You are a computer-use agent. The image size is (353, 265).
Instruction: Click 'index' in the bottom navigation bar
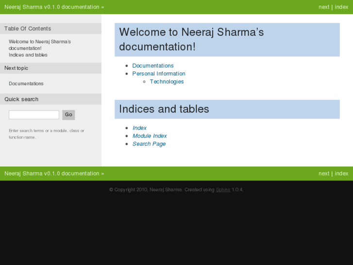tap(341, 174)
